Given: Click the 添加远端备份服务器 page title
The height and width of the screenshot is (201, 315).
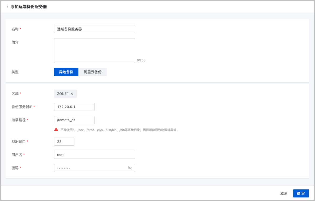Looking at the screenshot, I should (x=29, y=7).
